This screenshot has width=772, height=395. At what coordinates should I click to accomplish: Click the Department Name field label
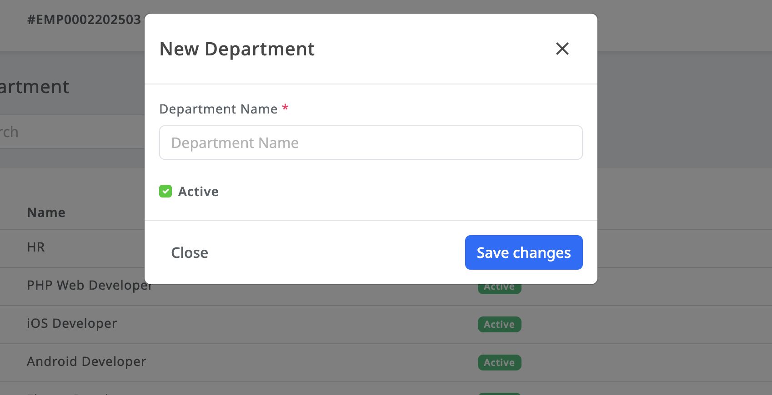[x=218, y=109]
